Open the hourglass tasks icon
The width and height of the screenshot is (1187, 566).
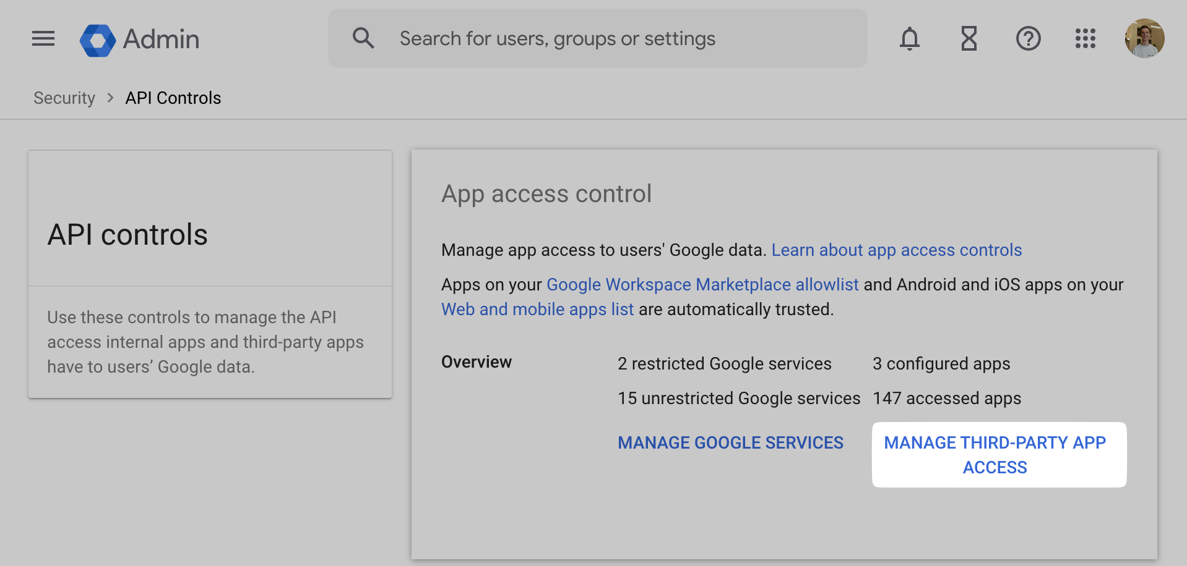[969, 39]
